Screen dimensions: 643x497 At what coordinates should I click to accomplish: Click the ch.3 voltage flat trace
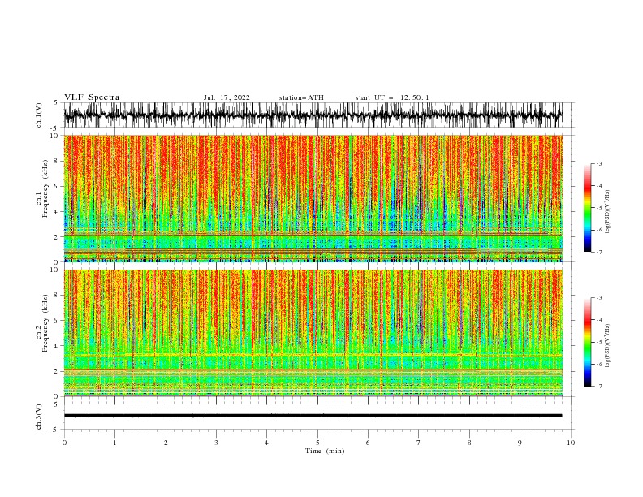click(x=313, y=416)
